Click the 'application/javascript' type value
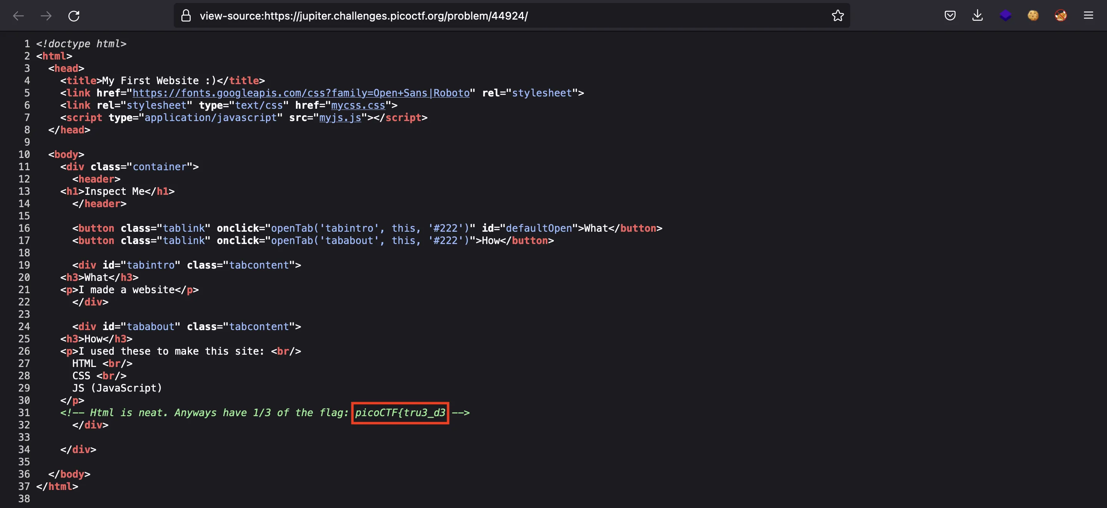This screenshot has height=508, width=1107. [211, 117]
